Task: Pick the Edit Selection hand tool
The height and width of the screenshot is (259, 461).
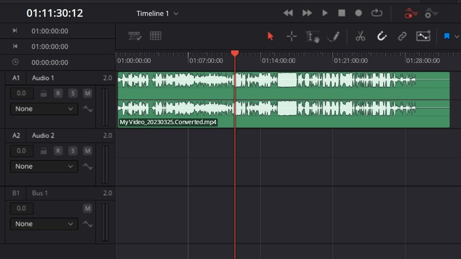Action: point(313,37)
